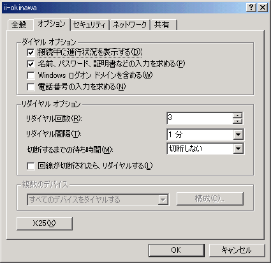Image resolution: width=271 pixels, height=263 pixels.
Task: Click the キャンセル button
Action: pos(237,250)
